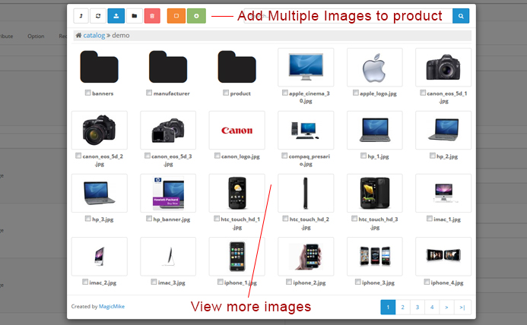Go to pagination page 3
527x325 pixels.
[x=417, y=307]
